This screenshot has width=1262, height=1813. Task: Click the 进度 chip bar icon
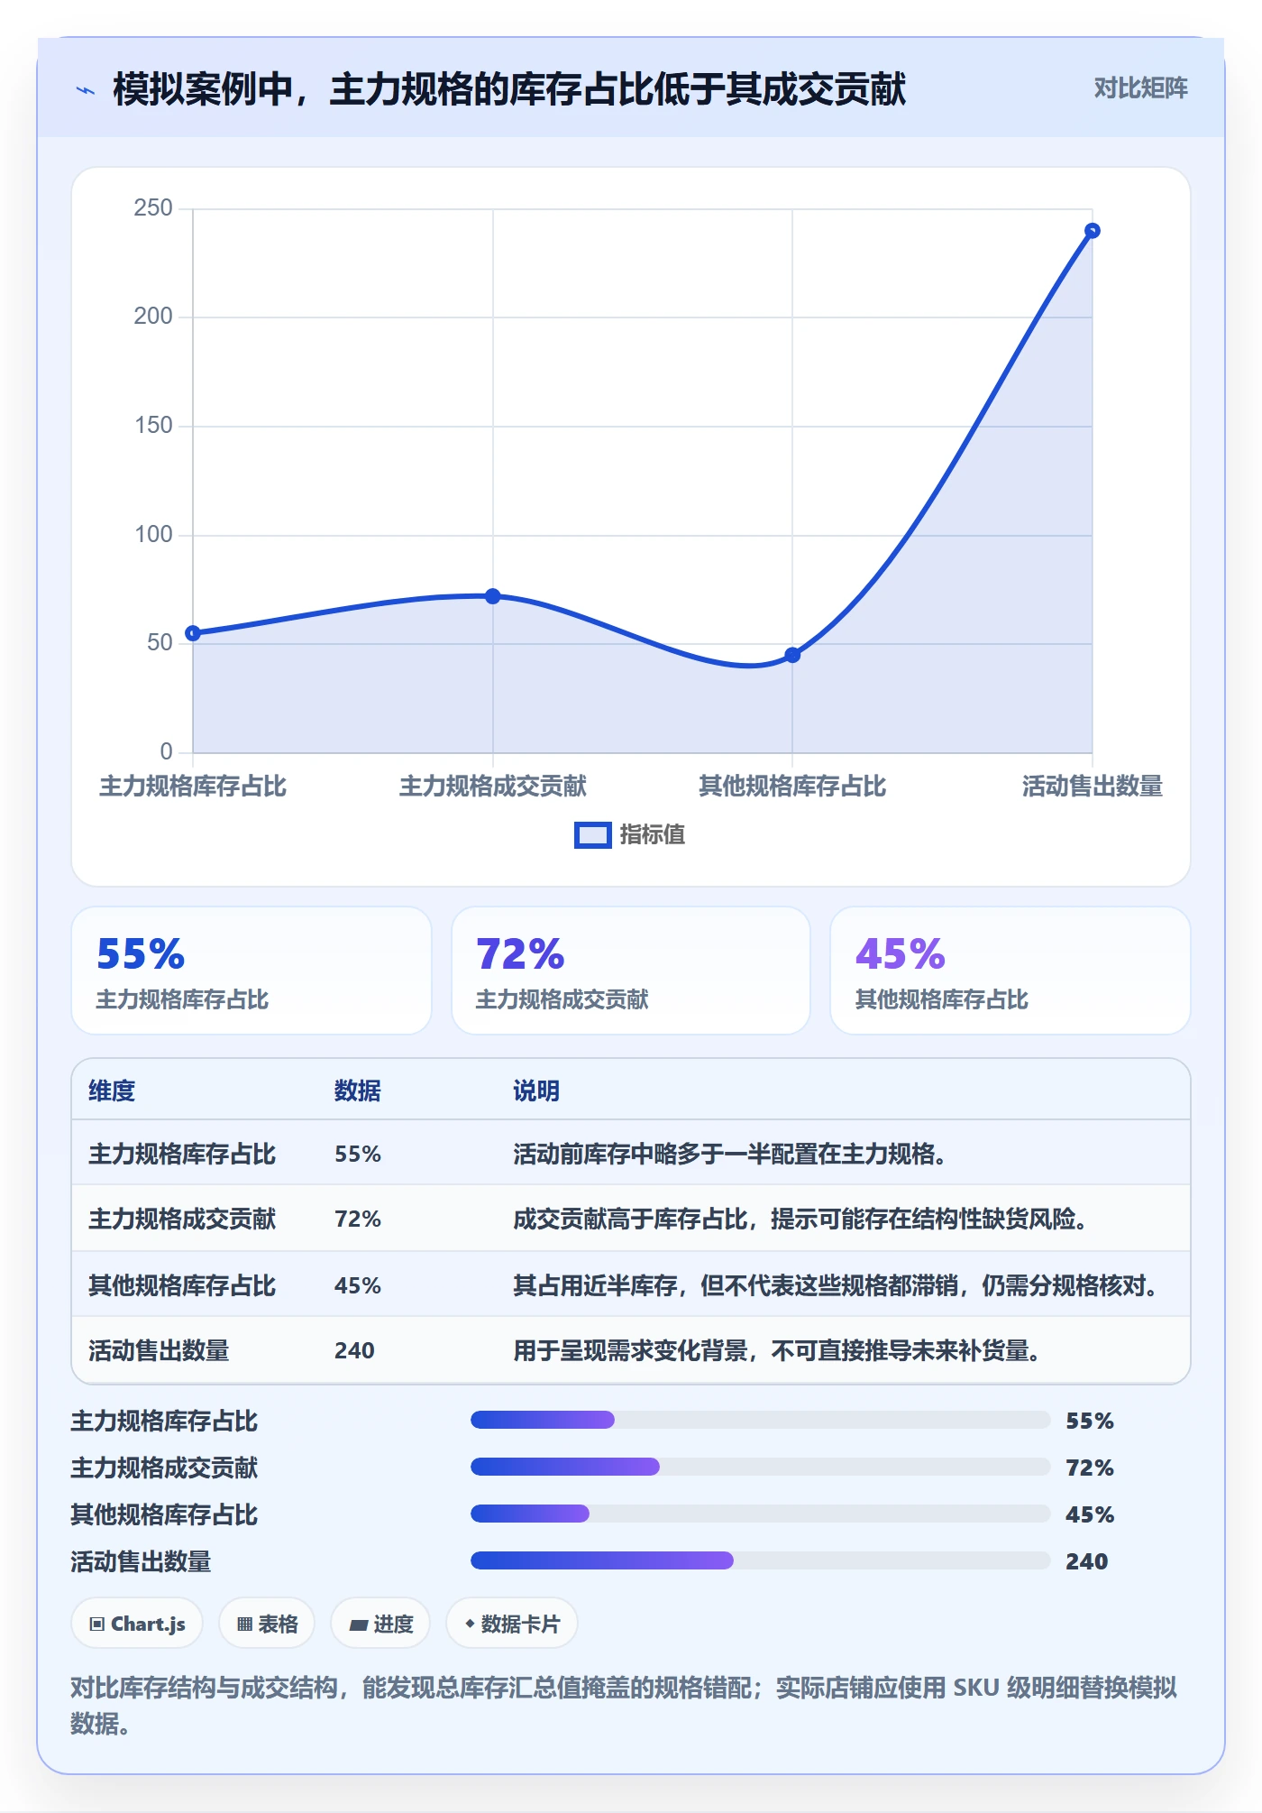(359, 1625)
